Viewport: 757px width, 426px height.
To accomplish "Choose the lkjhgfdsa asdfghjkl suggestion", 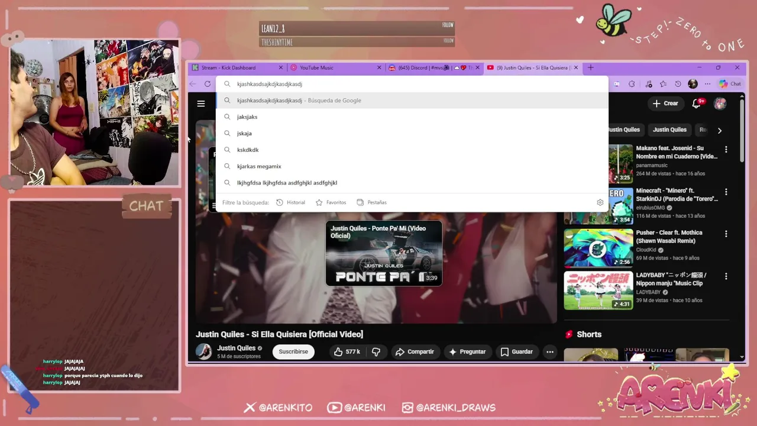I will coord(412,183).
